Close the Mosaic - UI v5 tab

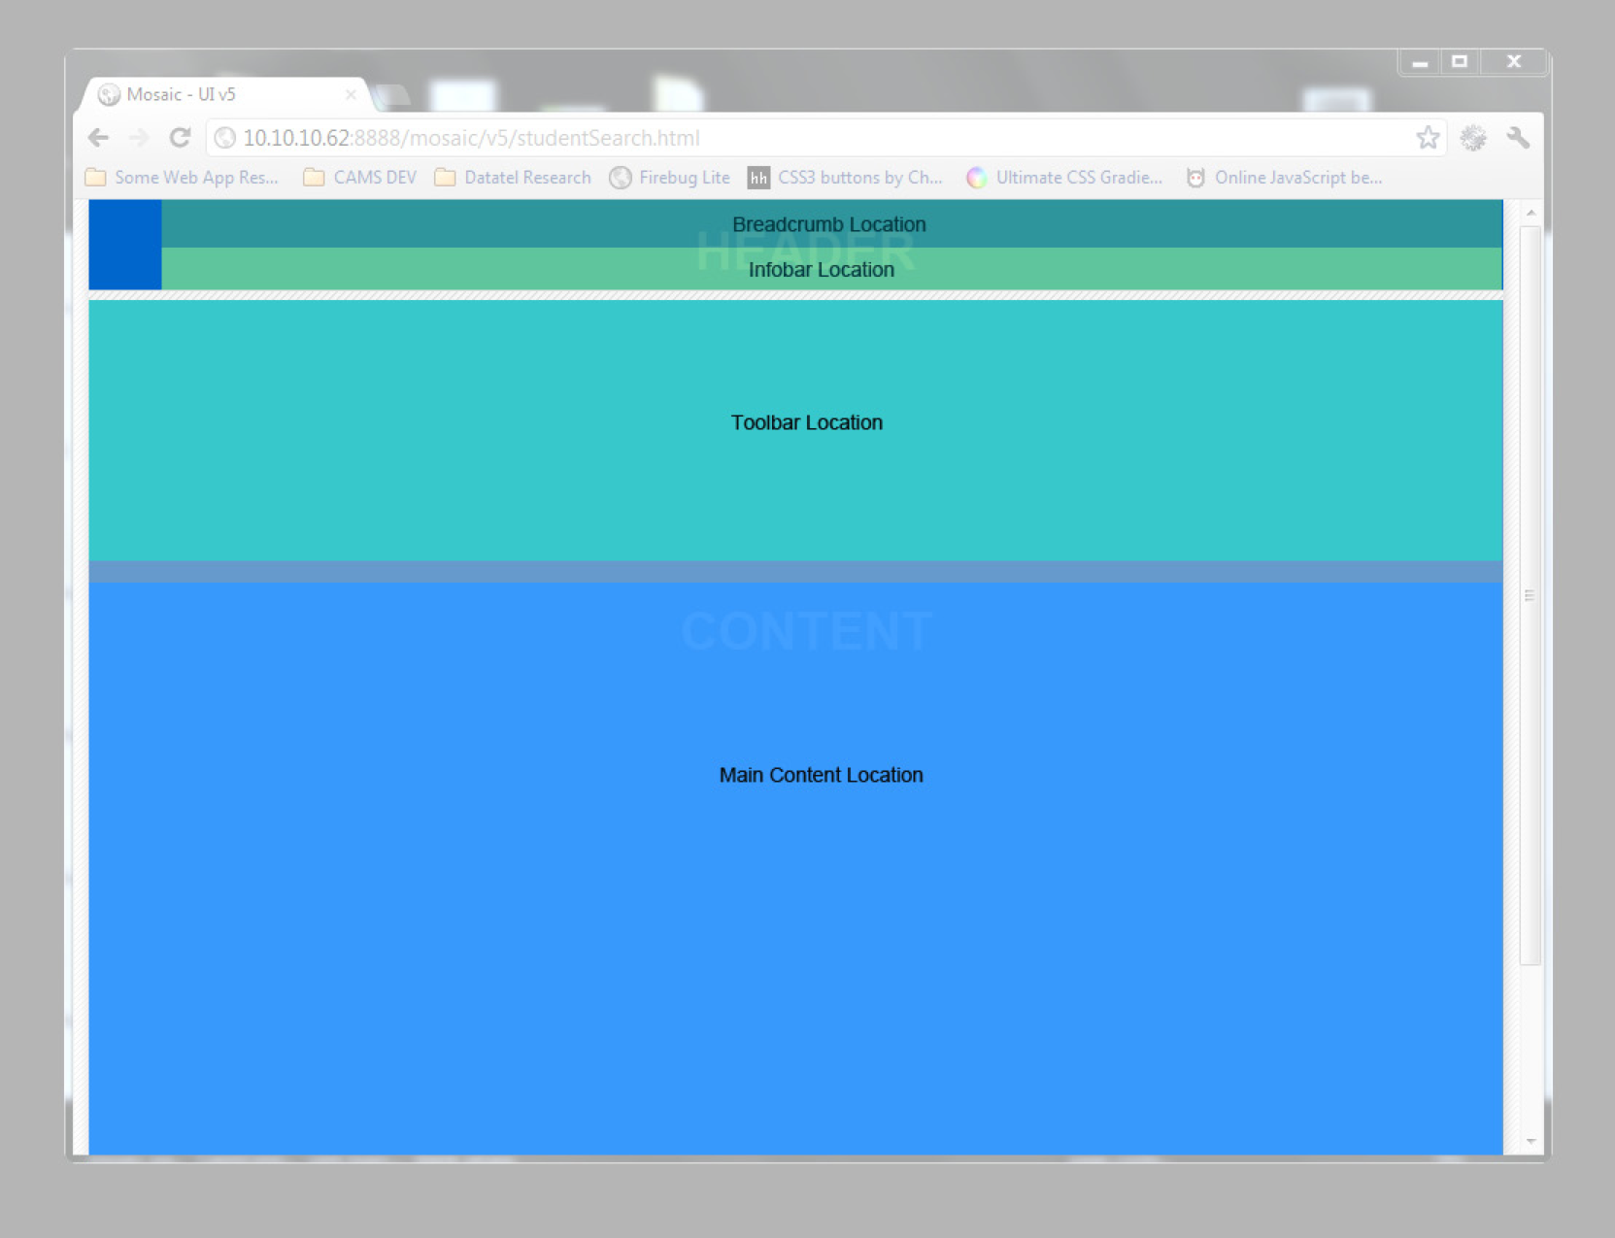click(x=351, y=94)
